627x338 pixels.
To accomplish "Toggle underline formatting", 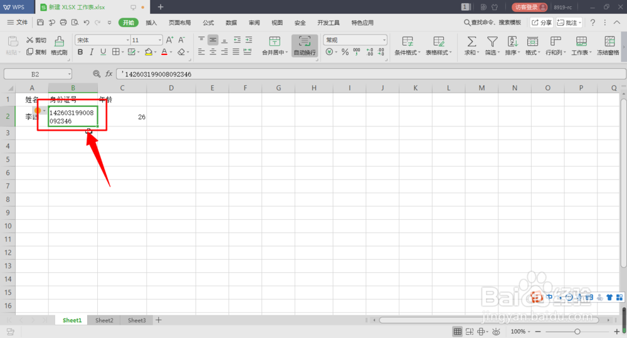I will (103, 52).
